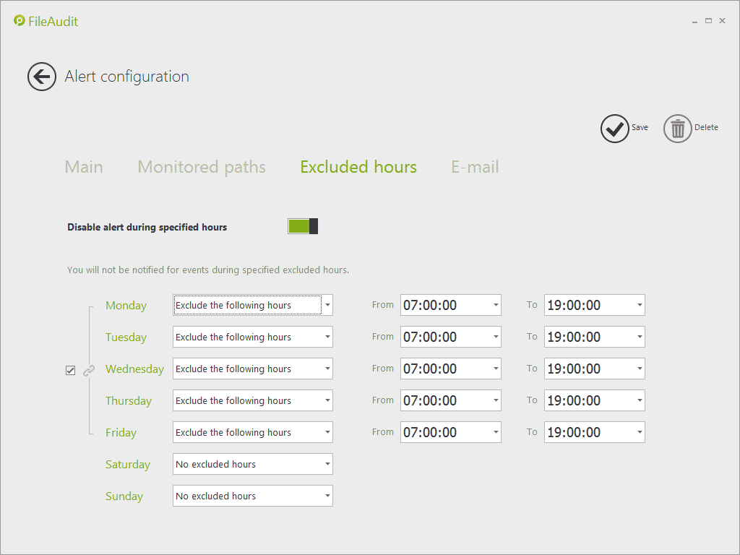Image resolution: width=740 pixels, height=555 pixels.
Task: Open Friday To time dropdown arrow
Action: pos(640,432)
